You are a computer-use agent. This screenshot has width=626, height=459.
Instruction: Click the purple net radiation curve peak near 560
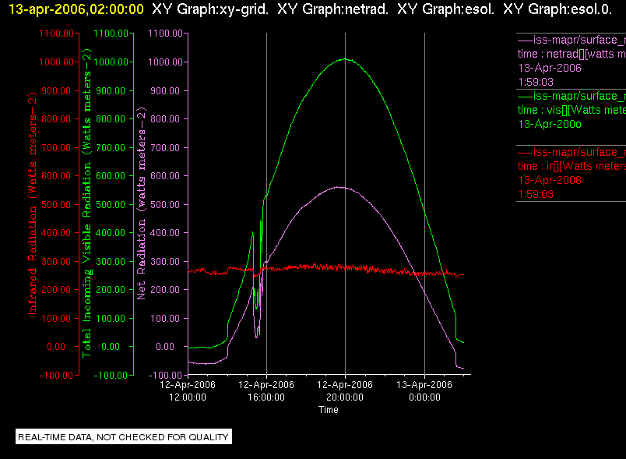[338, 187]
